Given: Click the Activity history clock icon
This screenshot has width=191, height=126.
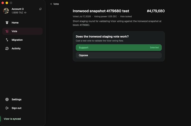Looking at the screenshot, I should tap(7, 49).
